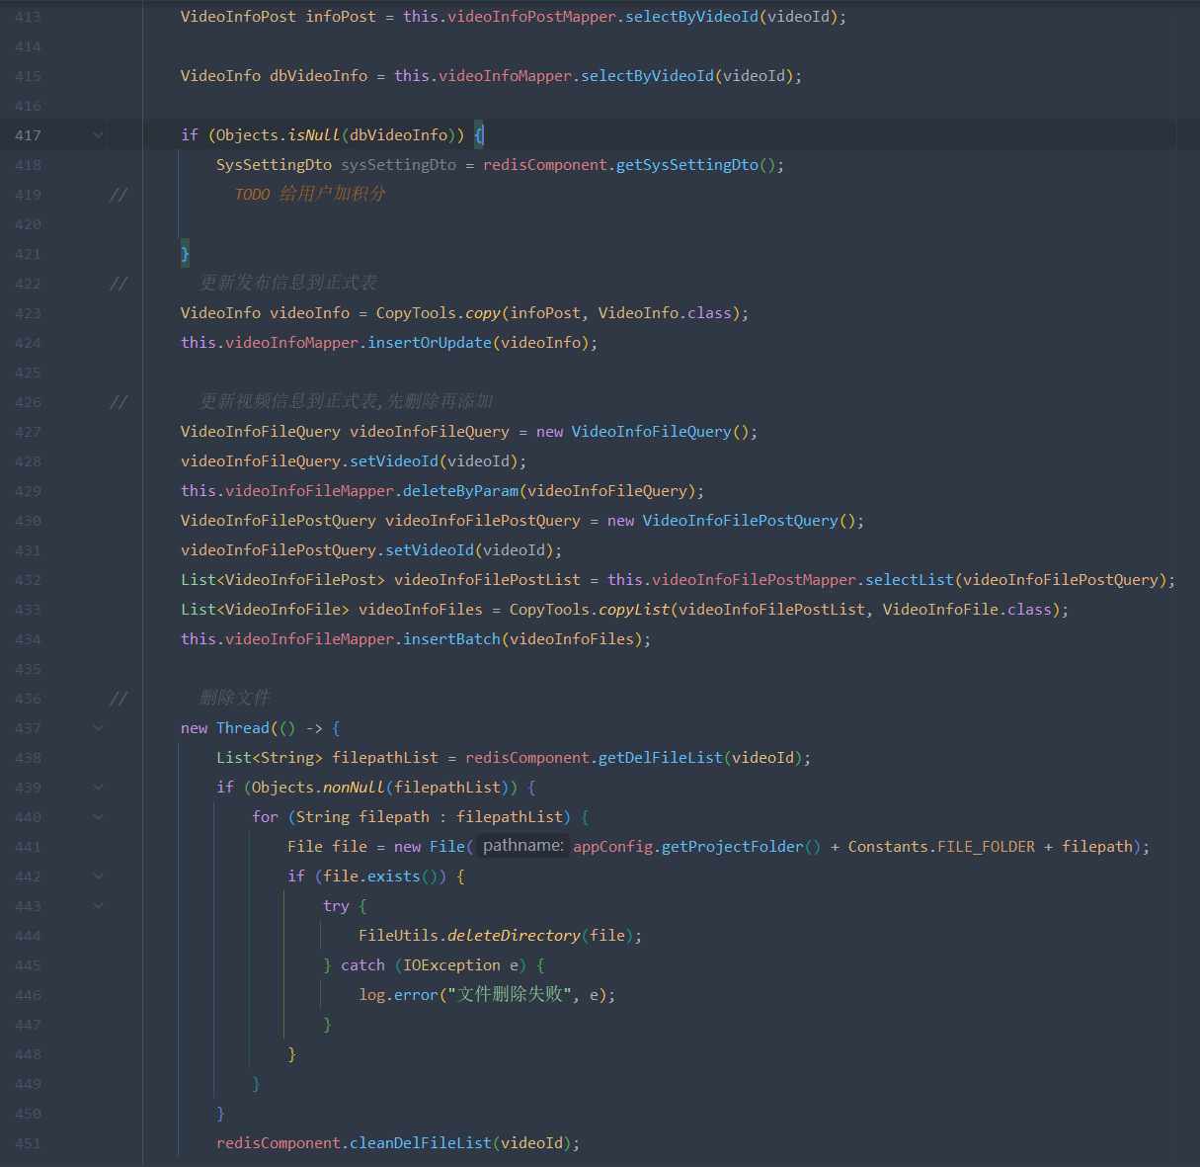Click the "文件删除失败" string literal
1200x1167 pixels.
[510, 995]
